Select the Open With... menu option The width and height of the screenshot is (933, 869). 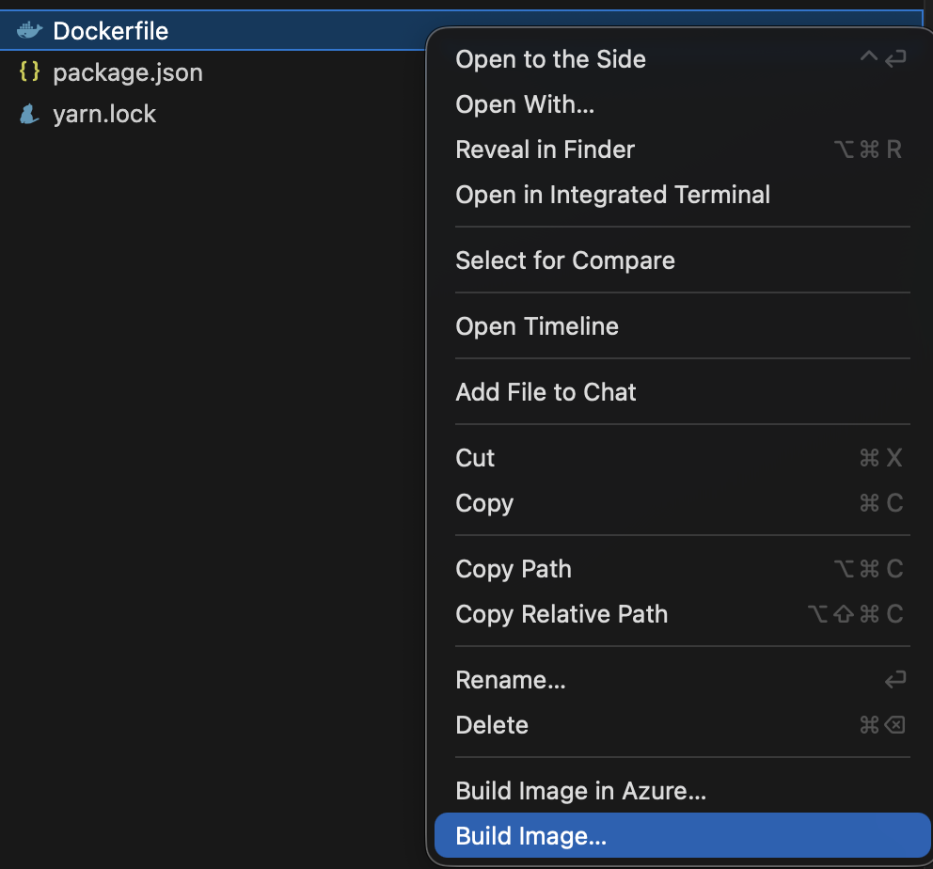tap(525, 104)
